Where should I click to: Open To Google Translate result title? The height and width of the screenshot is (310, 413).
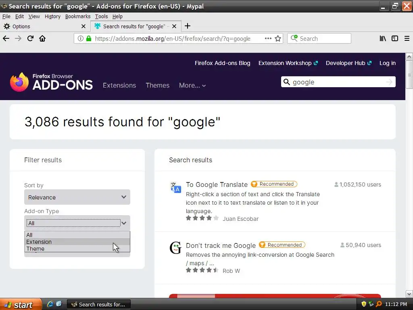(217, 184)
